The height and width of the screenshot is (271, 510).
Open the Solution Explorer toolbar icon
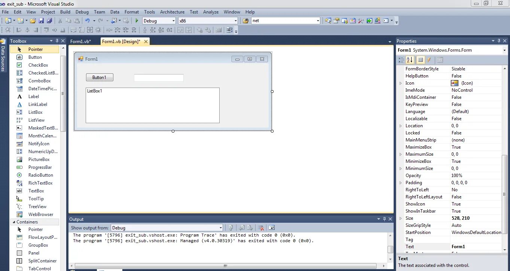(x=328, y=21)
